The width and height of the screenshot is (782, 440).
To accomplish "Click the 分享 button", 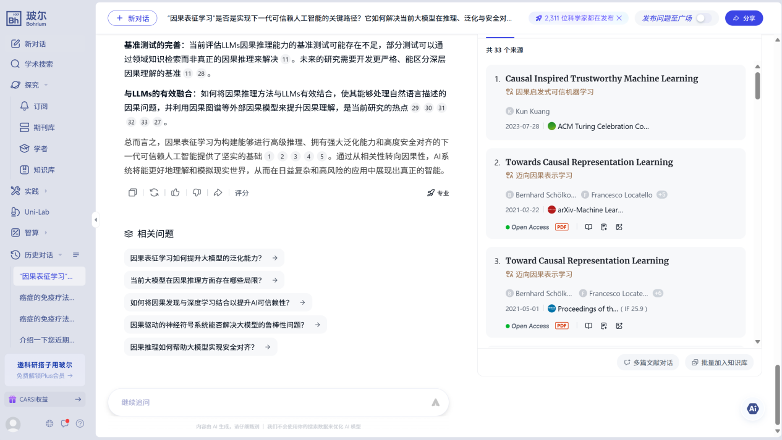I will point(744,18).
